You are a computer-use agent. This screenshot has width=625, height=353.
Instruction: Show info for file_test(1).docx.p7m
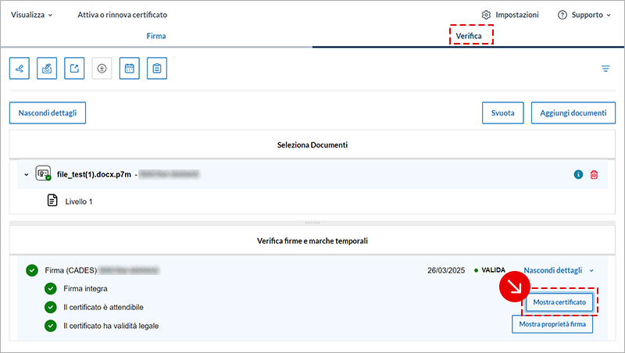(x=578, y=174)
